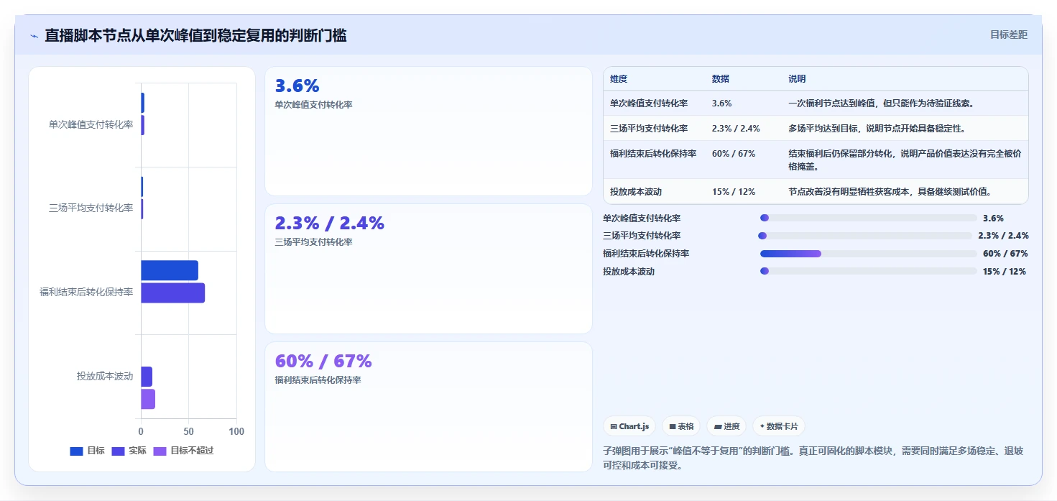The width and height of the screenshot is (1057, 501).
Task: Click the 15% / 12% value right of progress bar
Action: click(1005, 272)
